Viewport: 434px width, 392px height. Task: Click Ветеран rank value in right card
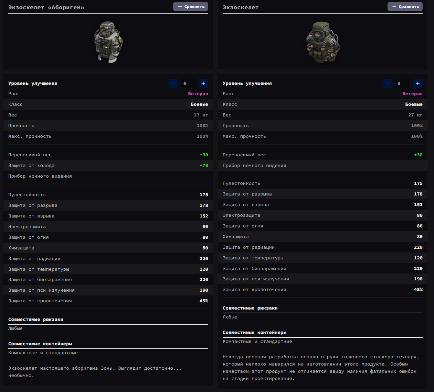[x=412, y=94]
